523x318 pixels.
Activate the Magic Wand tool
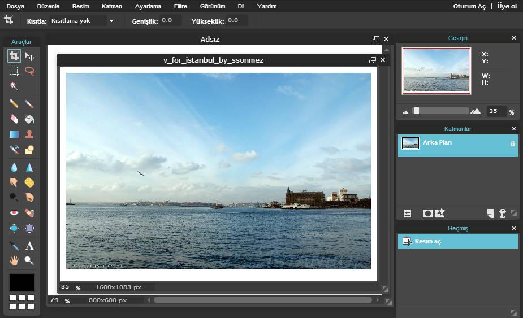[x=14, y=86]
